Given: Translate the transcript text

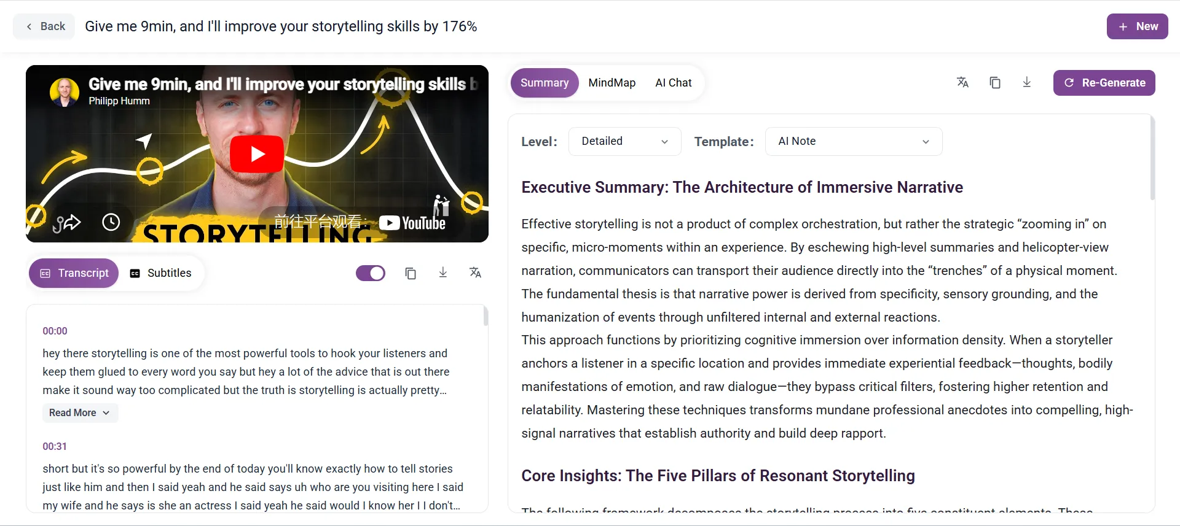Looking at the screenshot, I should point(475,273).
